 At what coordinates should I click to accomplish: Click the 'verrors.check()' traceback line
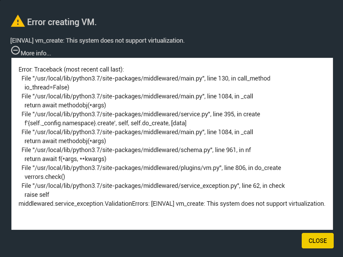coord(45,177)
